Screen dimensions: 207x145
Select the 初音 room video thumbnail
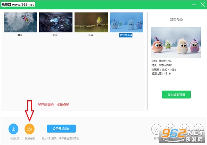pyautogui.click(x=56, y=22)
